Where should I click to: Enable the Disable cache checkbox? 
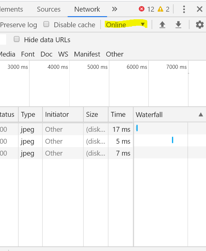click(46, 24)
